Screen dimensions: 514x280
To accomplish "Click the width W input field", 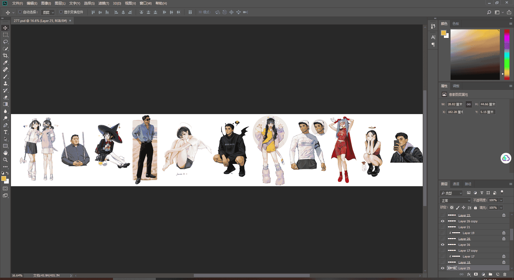I will pos(455,104).
